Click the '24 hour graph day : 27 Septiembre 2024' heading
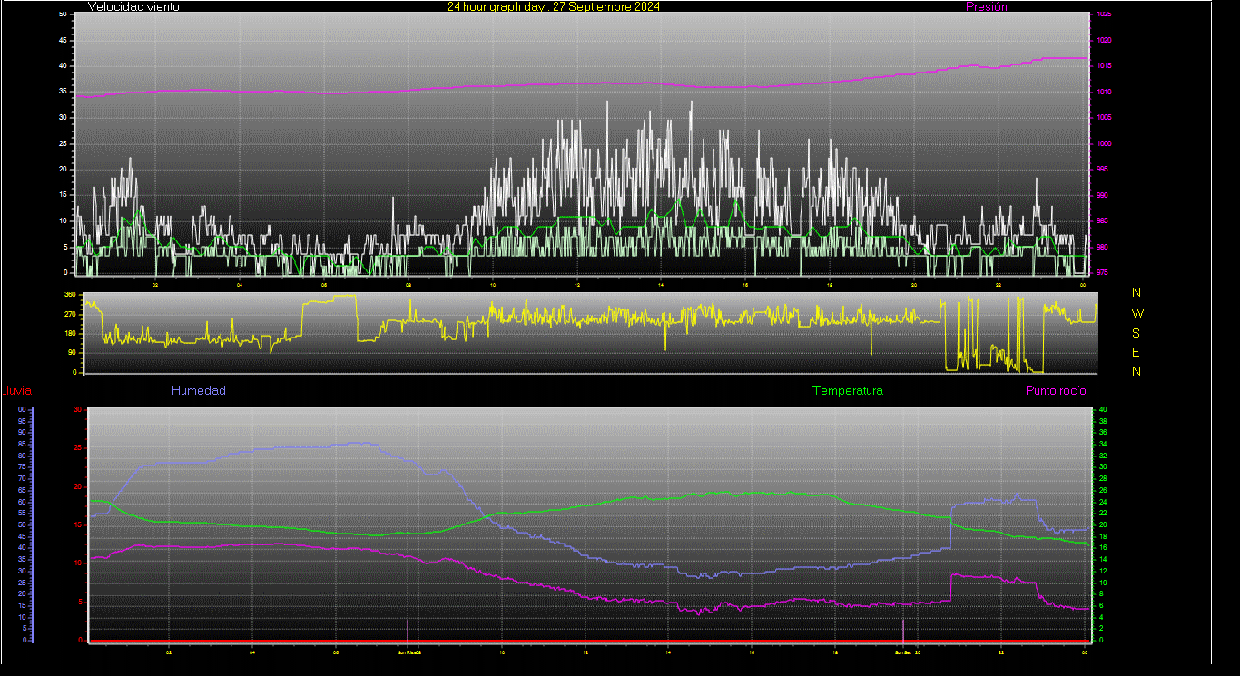The image size is (1240, 676). 554,6
